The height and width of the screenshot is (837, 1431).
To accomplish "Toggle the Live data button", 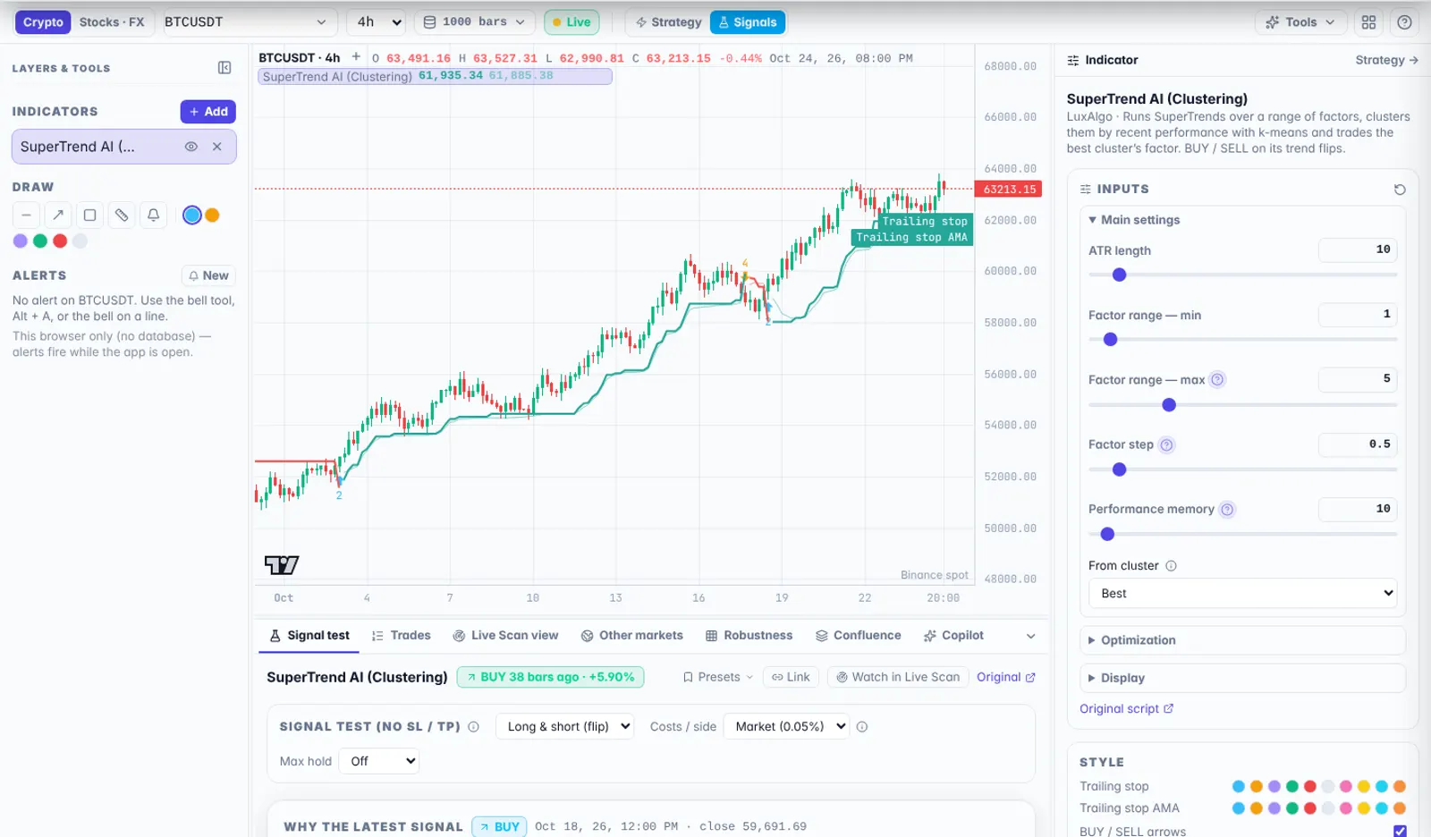I will click(572, 22).
